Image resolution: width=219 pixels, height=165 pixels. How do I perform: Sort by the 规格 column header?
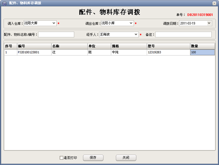(x=128, y=46)
